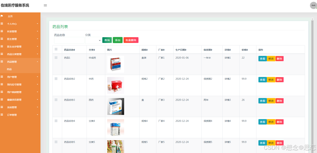317x153 pixels.
Task: Sort table by 厂家 column arrows
Action: (164, 50)
